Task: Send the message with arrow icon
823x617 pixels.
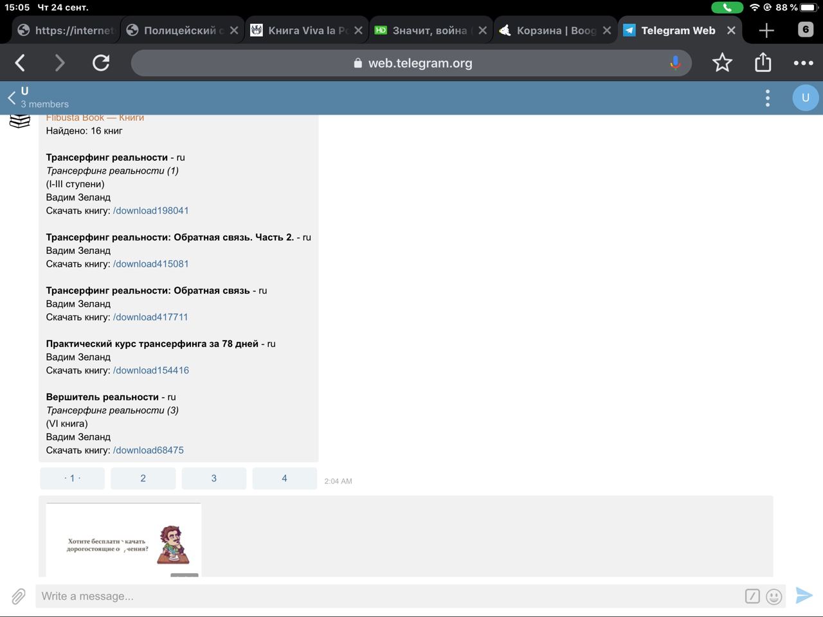Action: (x=804, y=596)
